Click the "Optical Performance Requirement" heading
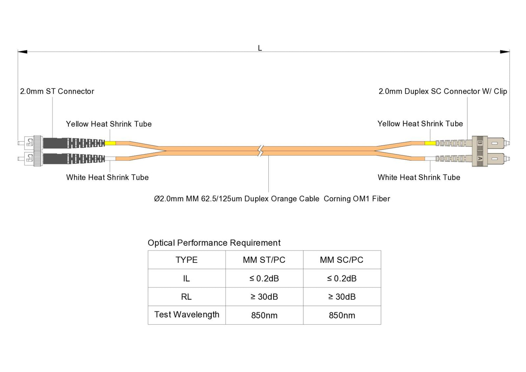526x372 pixels. 214,243
